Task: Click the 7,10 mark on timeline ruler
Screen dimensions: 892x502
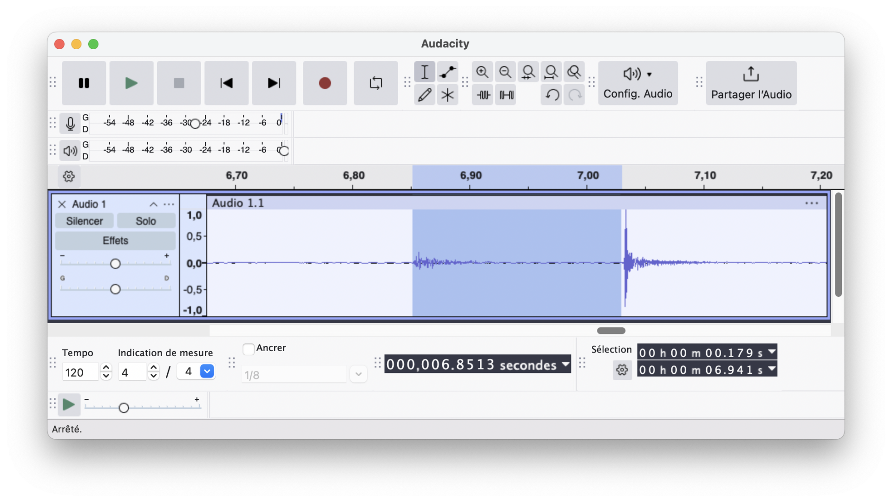Action: coord(705,176)
